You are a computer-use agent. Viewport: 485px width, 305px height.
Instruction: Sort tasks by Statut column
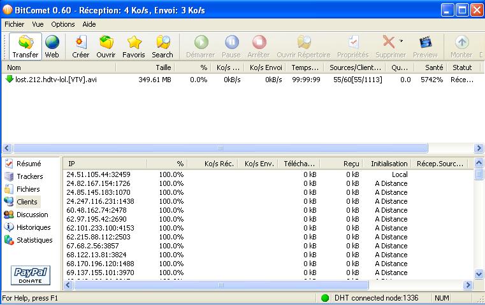click(x=463, y=67)
